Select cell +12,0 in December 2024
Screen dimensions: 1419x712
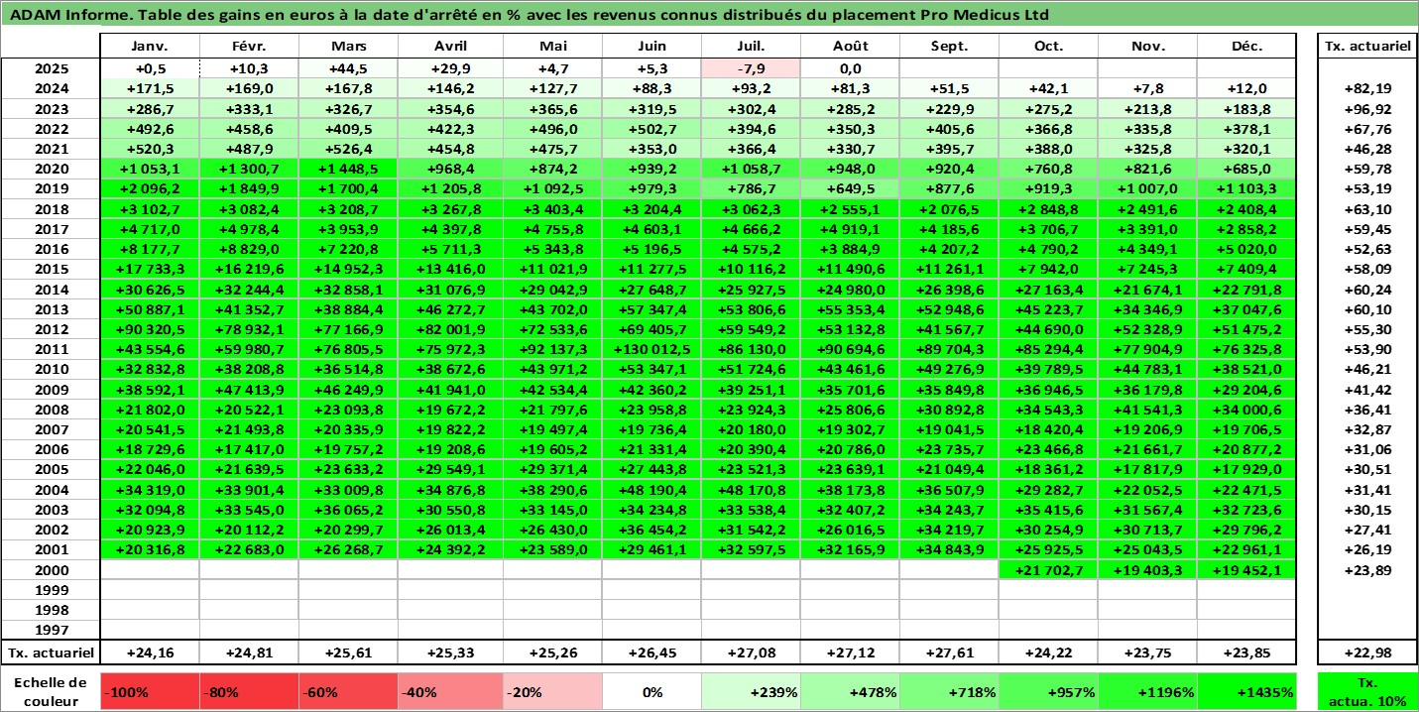tap(1246, 87)
